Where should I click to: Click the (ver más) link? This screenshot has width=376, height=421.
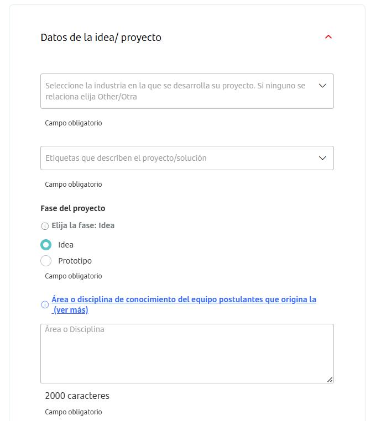pyautogui.click(x=70, y=310)
